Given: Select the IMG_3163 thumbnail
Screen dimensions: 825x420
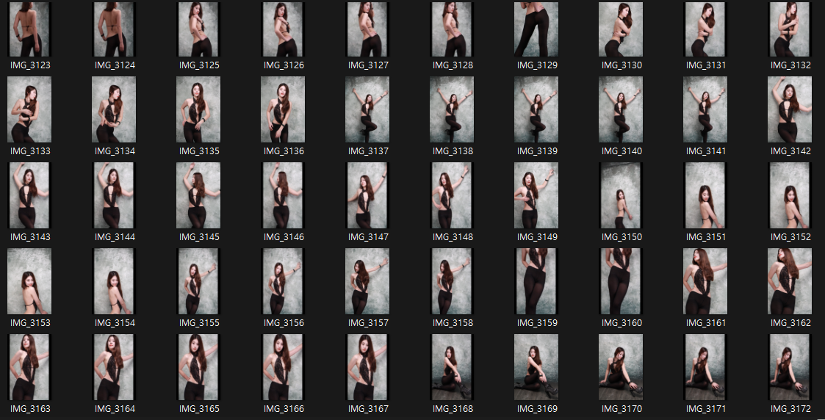Looking at the screenshot, I should 29,367.
